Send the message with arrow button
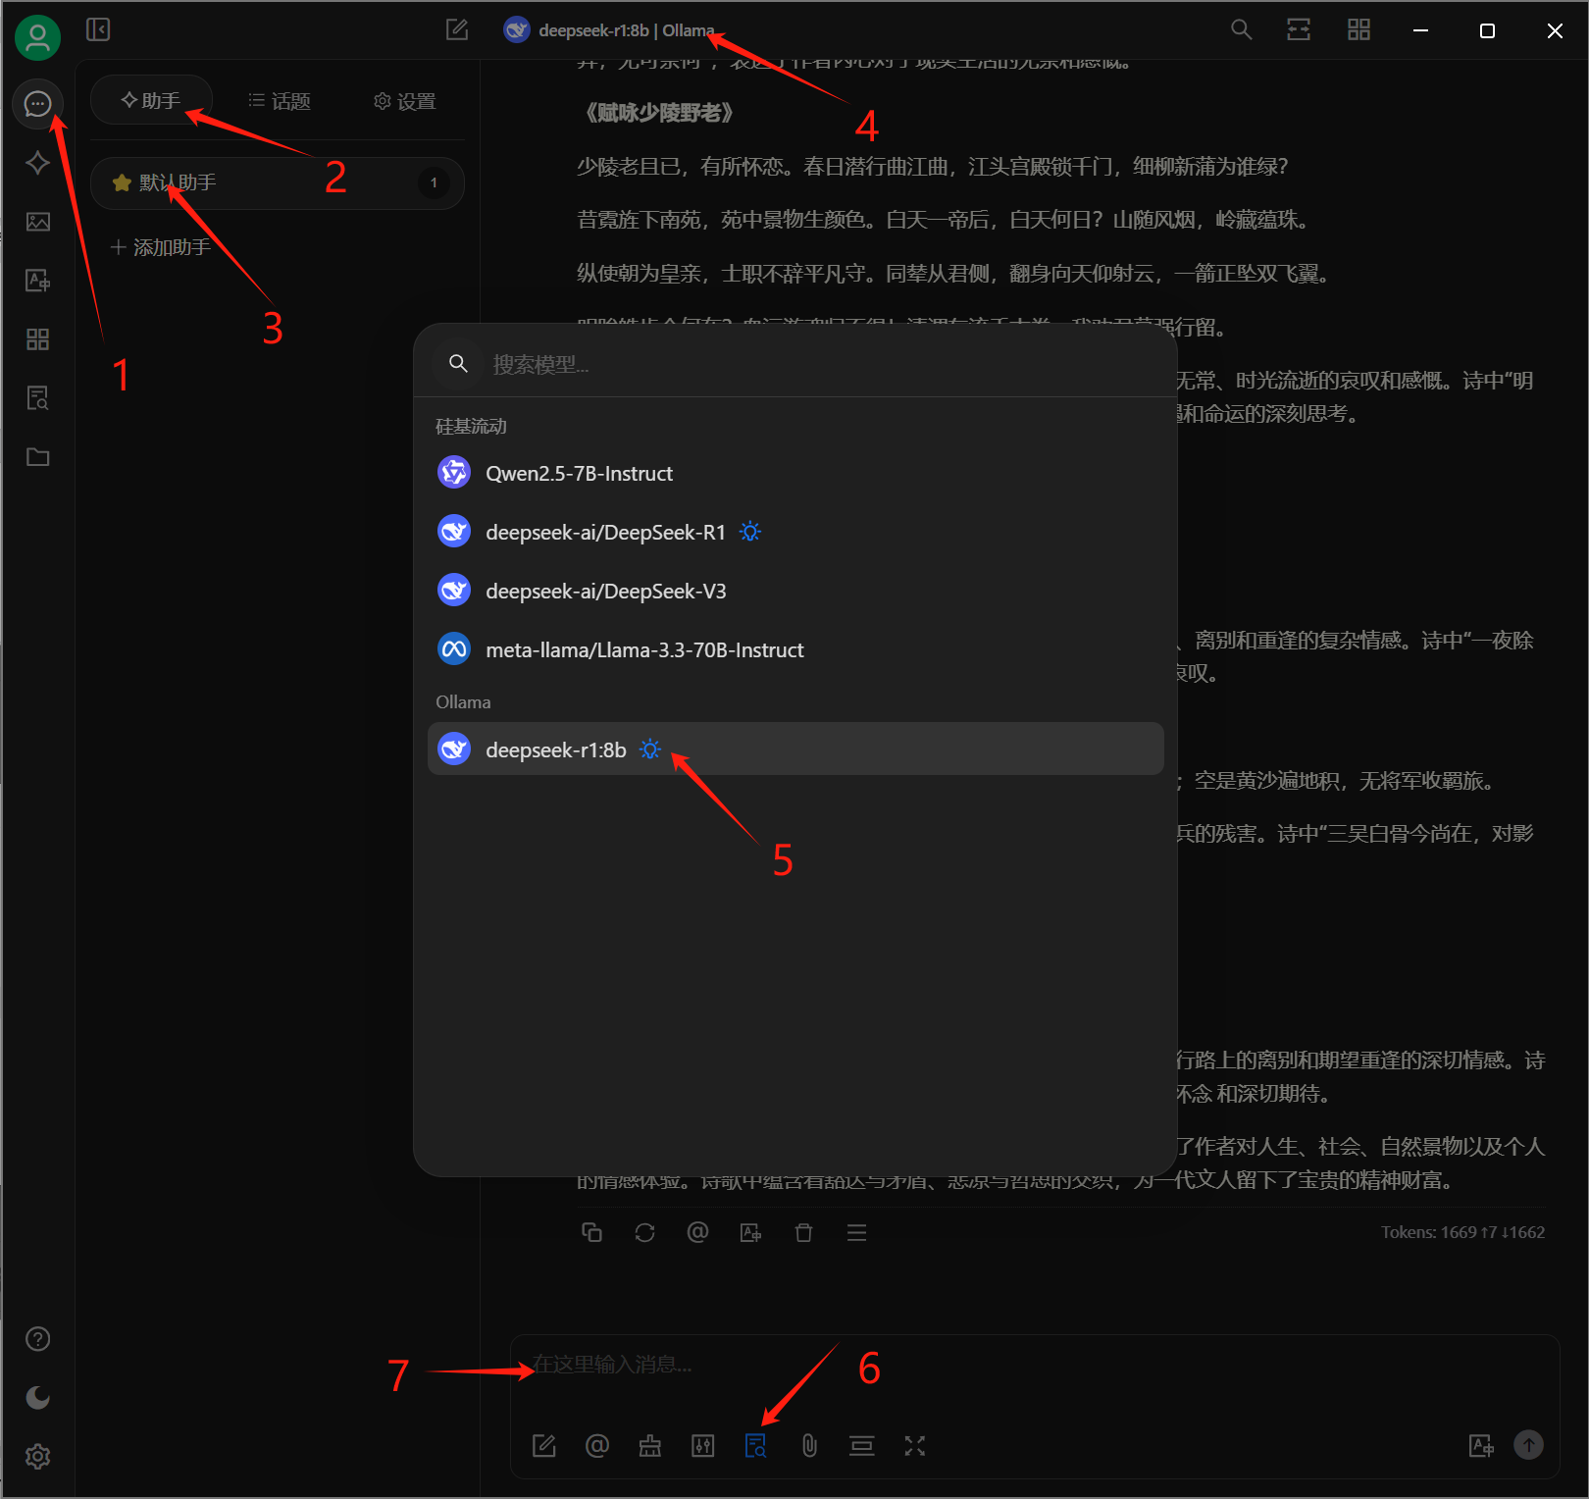 (x=1528, y=1444)
